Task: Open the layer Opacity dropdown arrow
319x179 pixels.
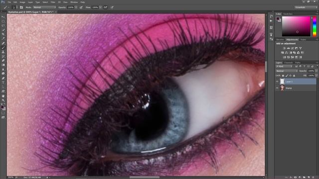Action: coord(316,71)
